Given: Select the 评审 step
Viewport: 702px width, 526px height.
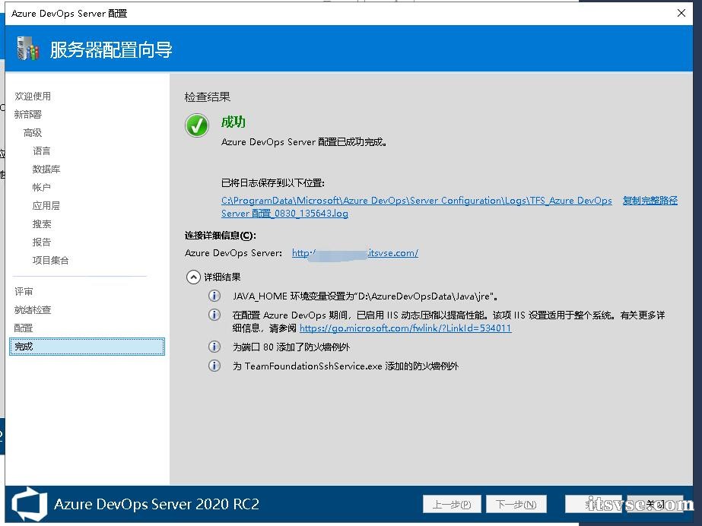Looking at the screenshot, I should [24, 292].
